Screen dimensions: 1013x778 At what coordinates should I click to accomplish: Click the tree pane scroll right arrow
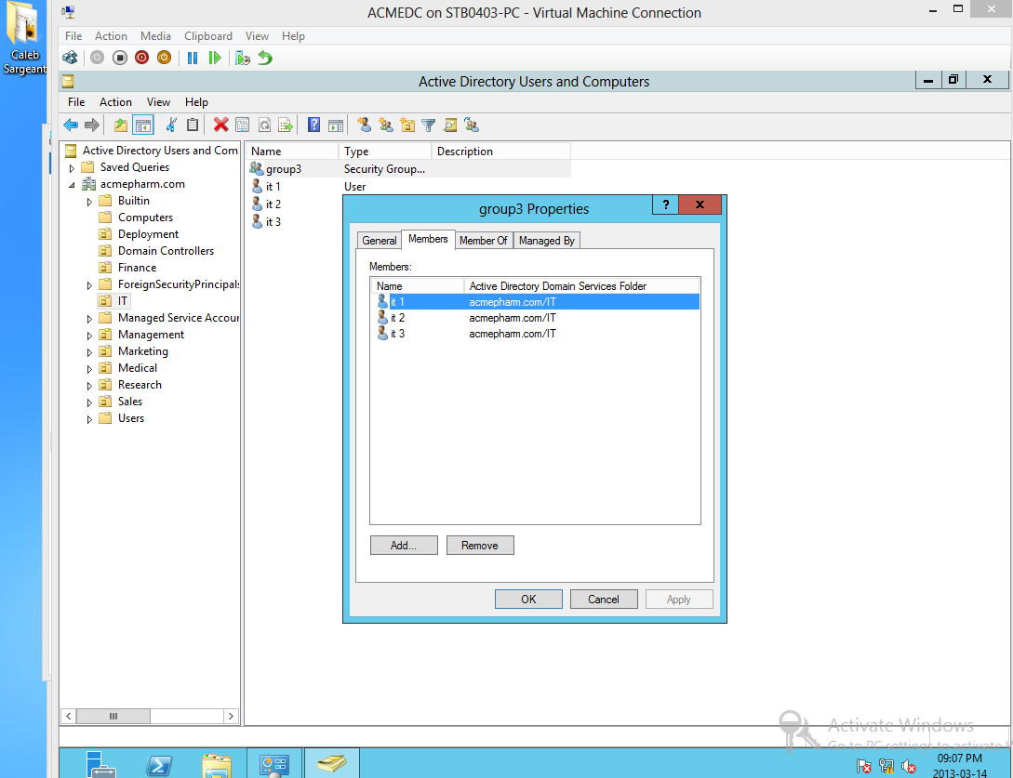[x=232, y=716]
